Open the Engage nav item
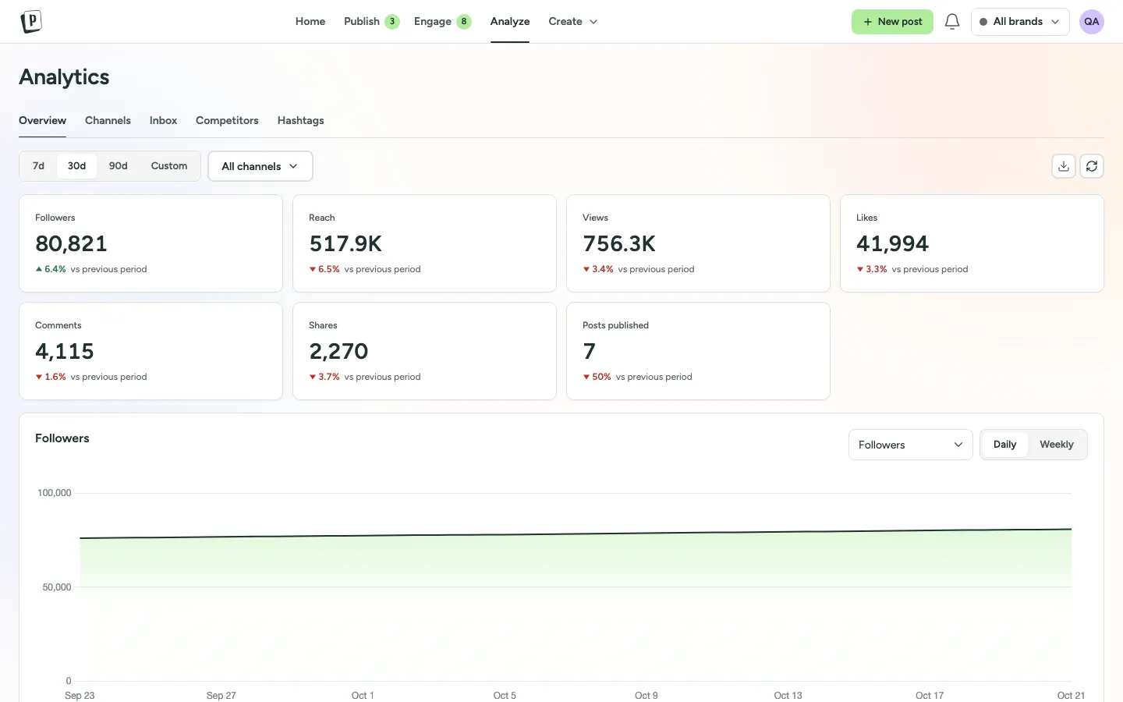 coord(433,22)
